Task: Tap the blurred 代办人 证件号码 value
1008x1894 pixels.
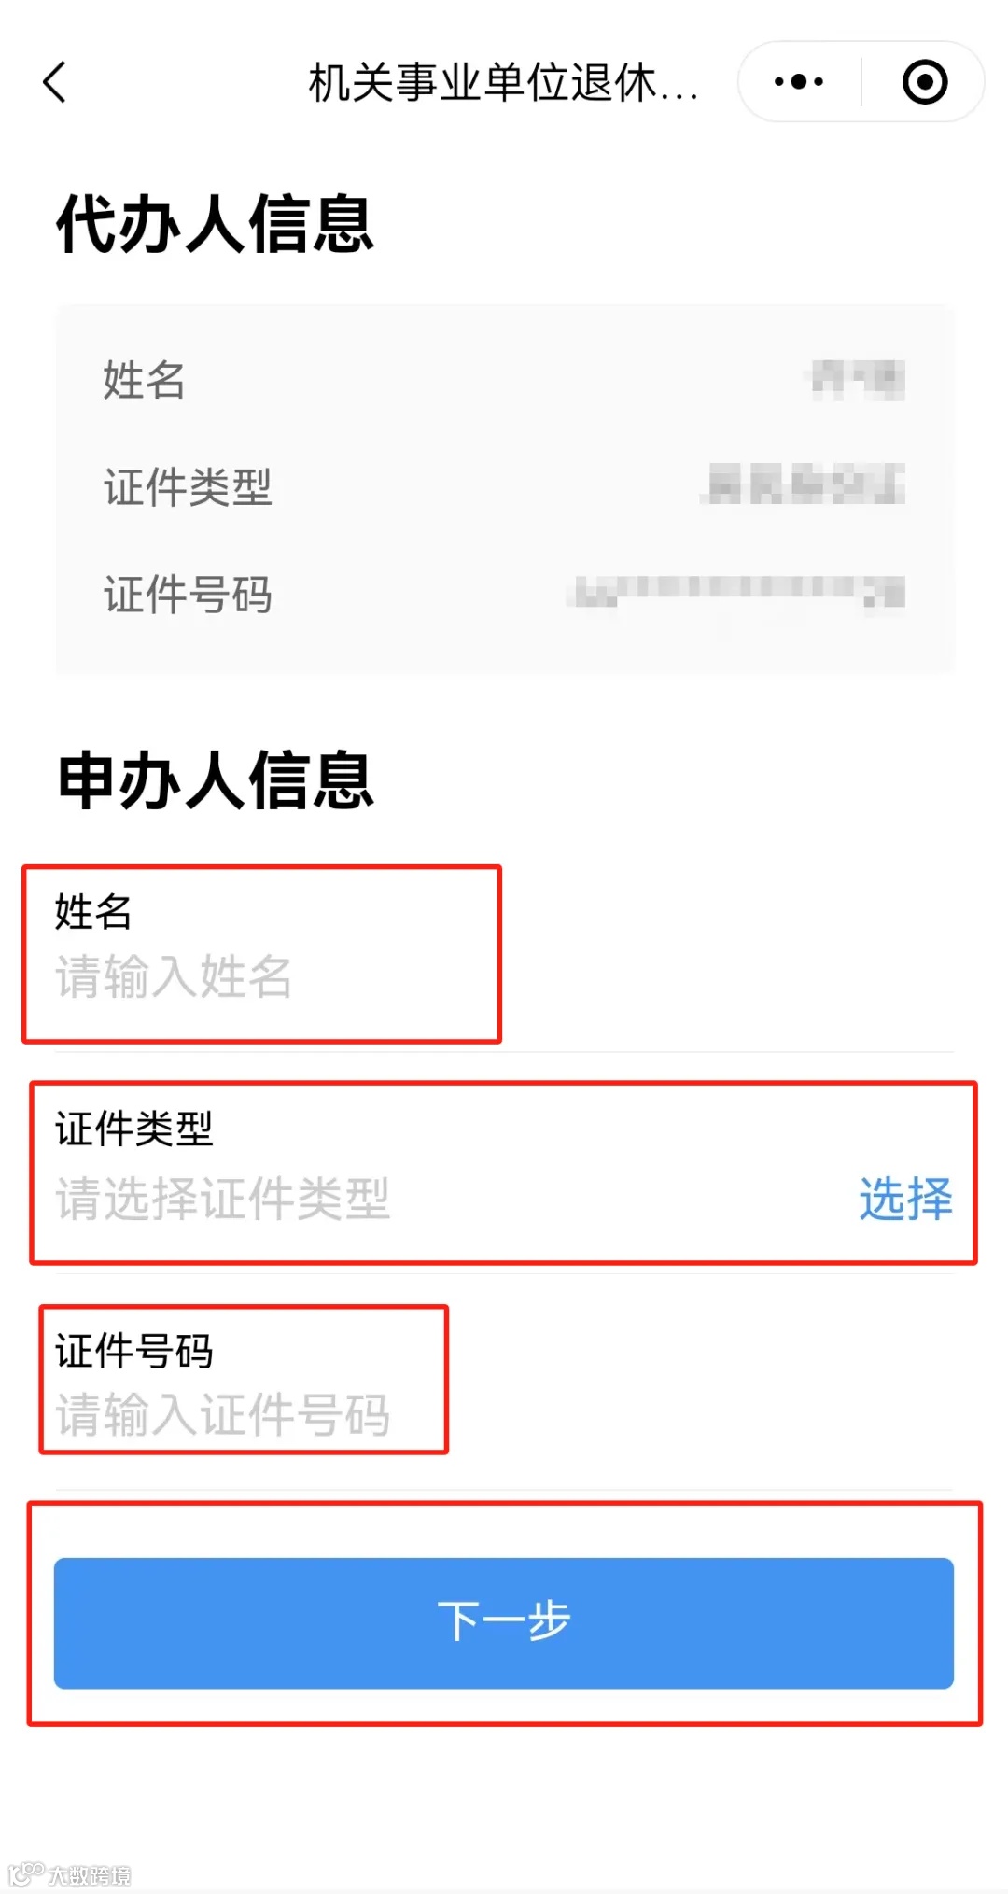Action: coord(736,592)
